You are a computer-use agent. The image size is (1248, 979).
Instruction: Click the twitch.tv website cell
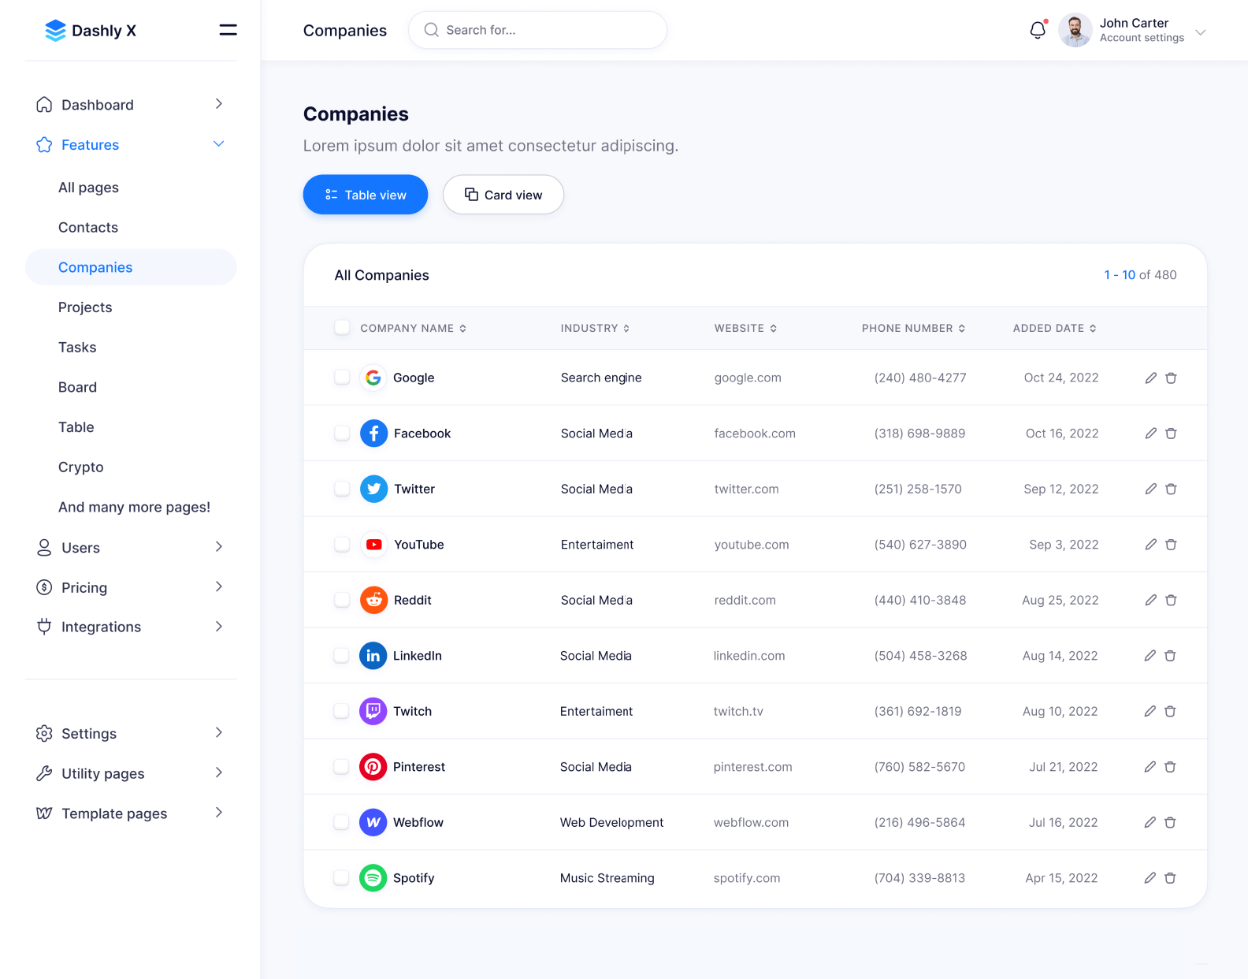point(738,711)
